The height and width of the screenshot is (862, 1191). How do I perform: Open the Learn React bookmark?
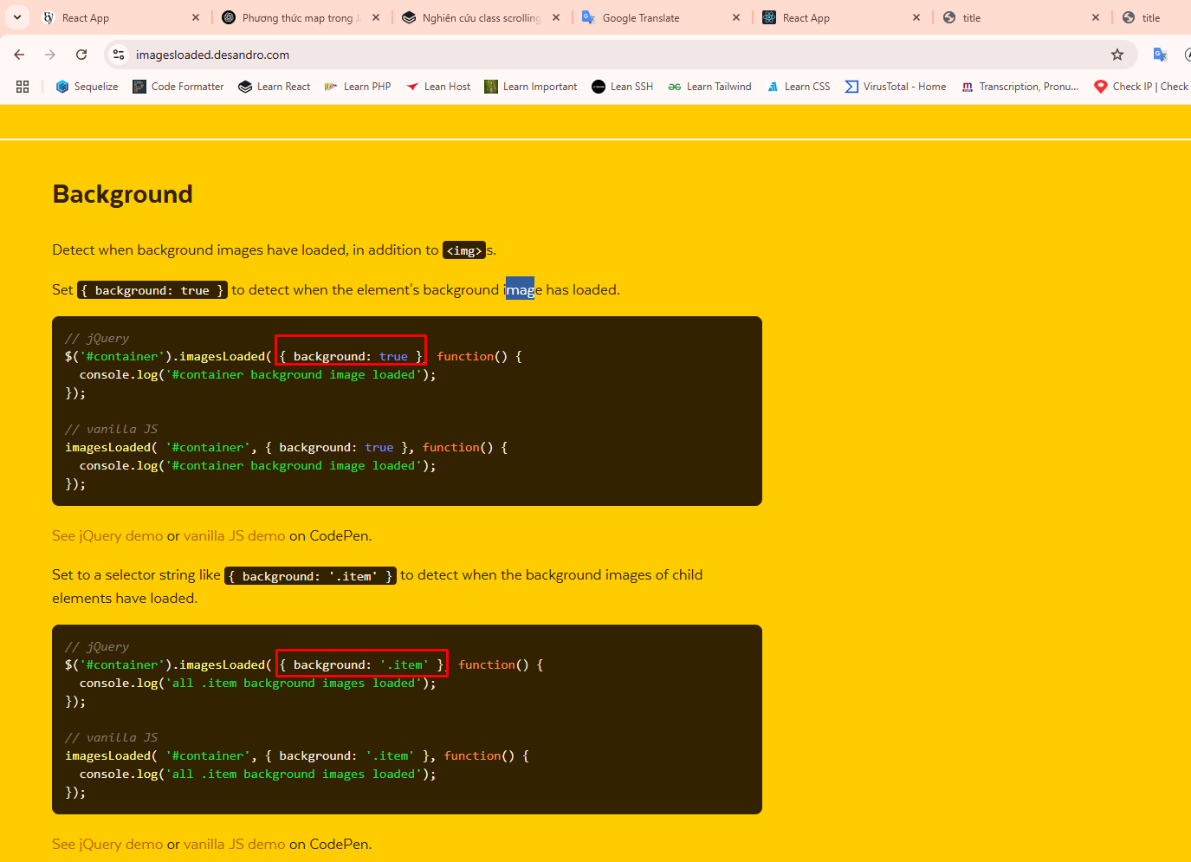pos(275,87)
